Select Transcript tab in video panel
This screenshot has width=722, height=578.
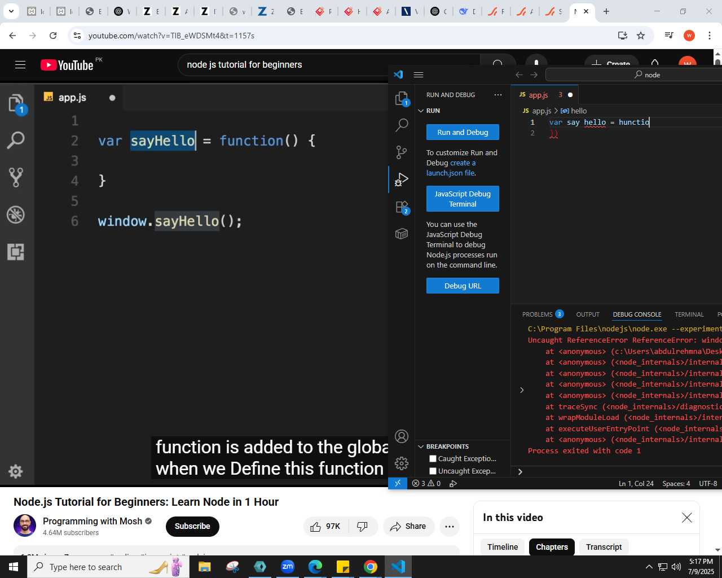tap(604, 547)
